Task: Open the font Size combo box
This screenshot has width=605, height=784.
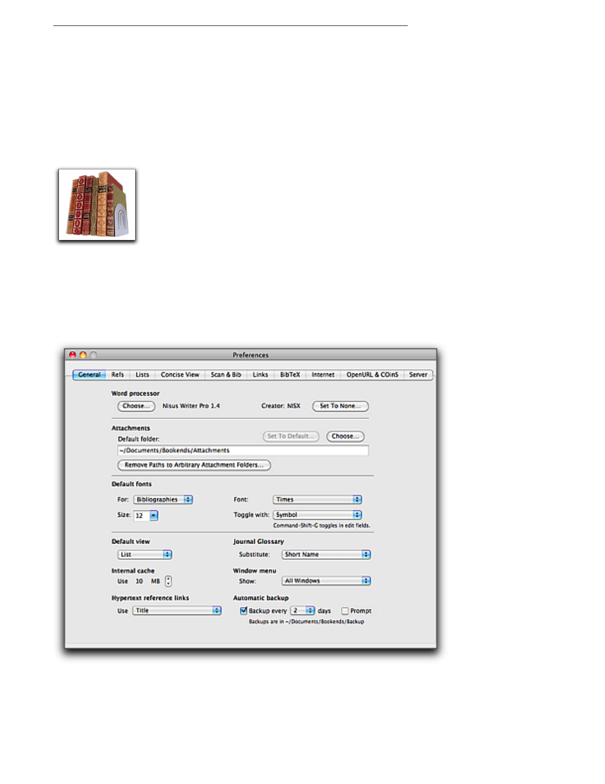Action: click(146, 515)
